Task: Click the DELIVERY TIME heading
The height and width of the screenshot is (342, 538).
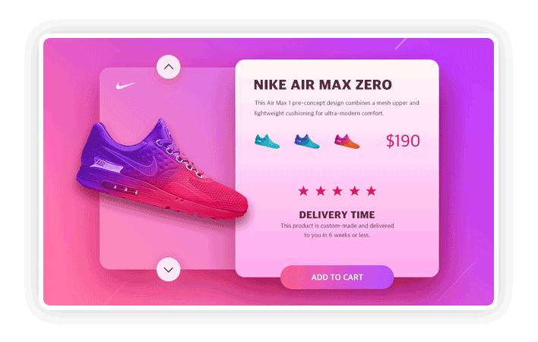Action: point(337,215)
